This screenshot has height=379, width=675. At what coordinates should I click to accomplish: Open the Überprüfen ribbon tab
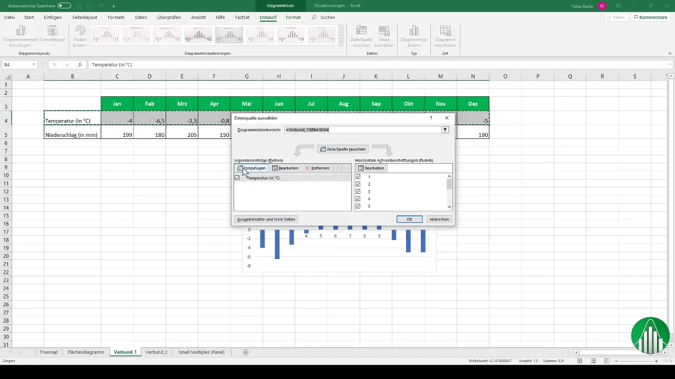point(169,17)
